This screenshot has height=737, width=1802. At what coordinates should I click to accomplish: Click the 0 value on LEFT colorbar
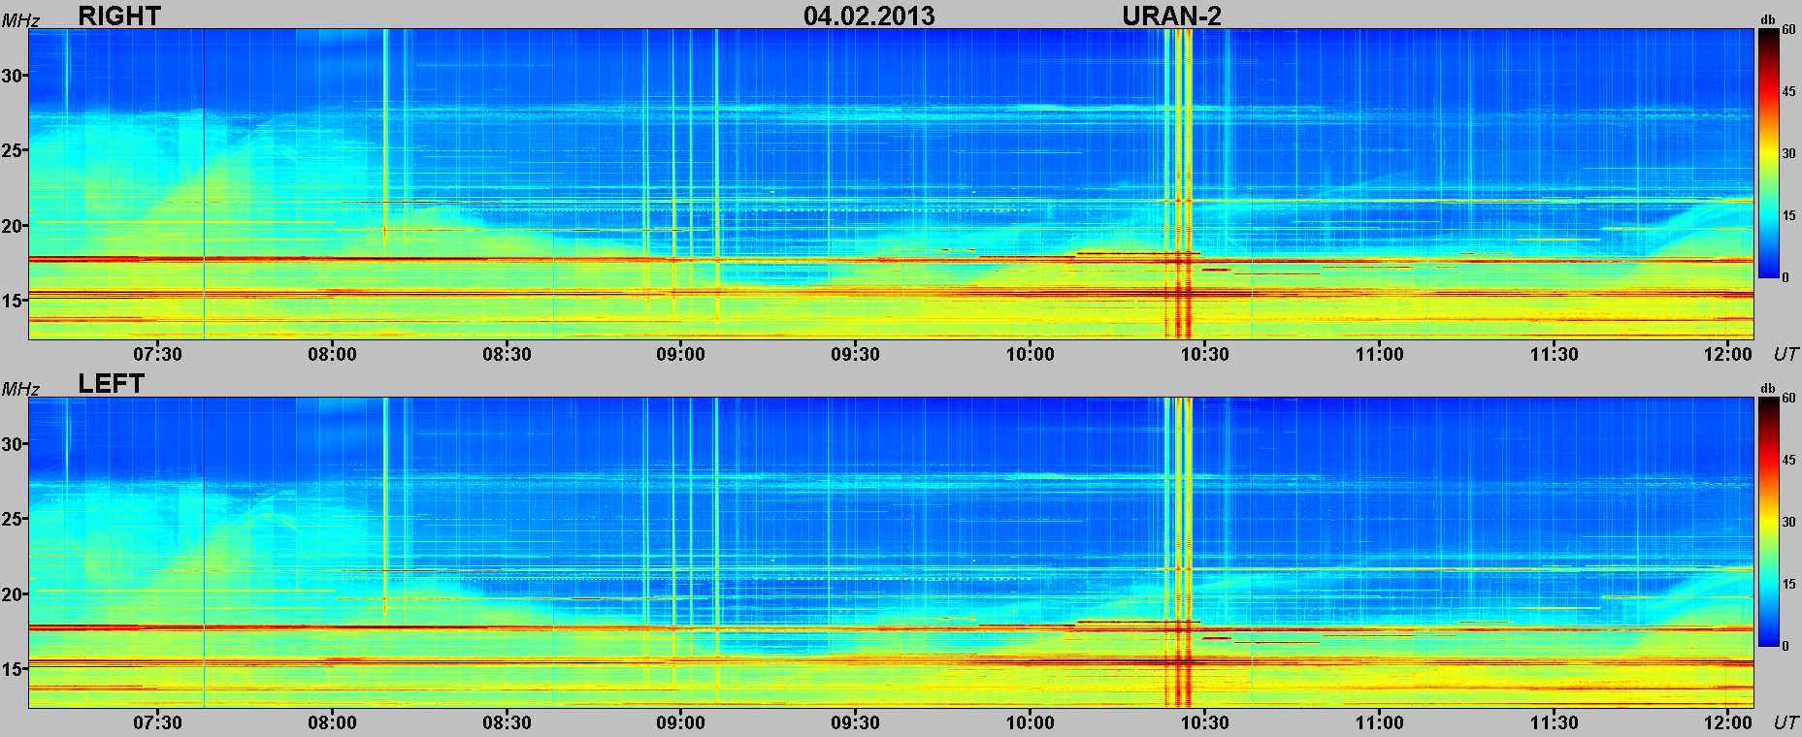point(1786,646)
